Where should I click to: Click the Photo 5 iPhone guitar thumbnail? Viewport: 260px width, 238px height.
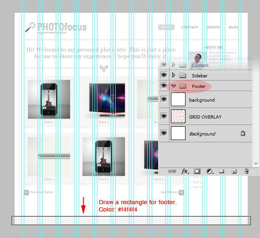pos(104,157)
